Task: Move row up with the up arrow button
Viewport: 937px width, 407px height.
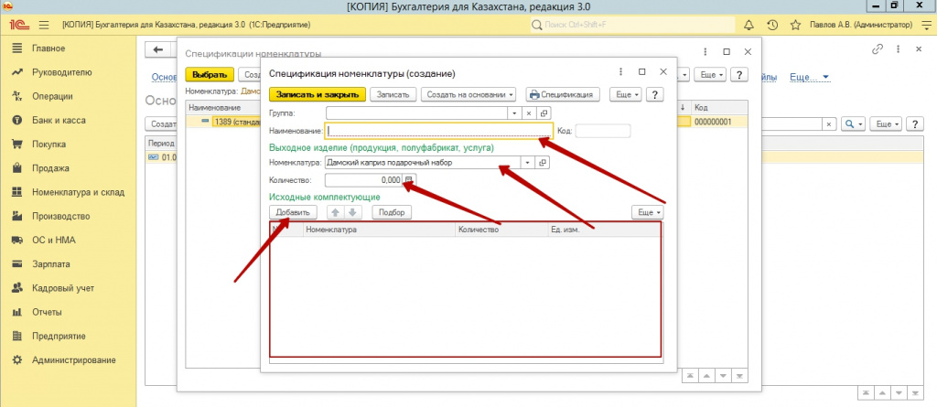Action: tap(335, 212)
